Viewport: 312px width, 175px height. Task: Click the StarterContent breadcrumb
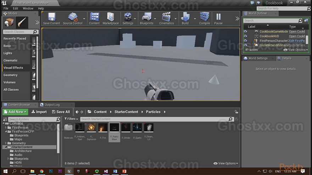(126, 112)
